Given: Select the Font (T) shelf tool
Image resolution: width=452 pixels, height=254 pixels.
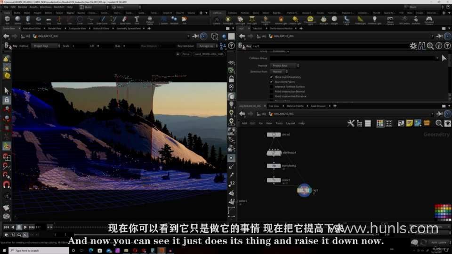Looking at the screenshot, I should 137,20.
